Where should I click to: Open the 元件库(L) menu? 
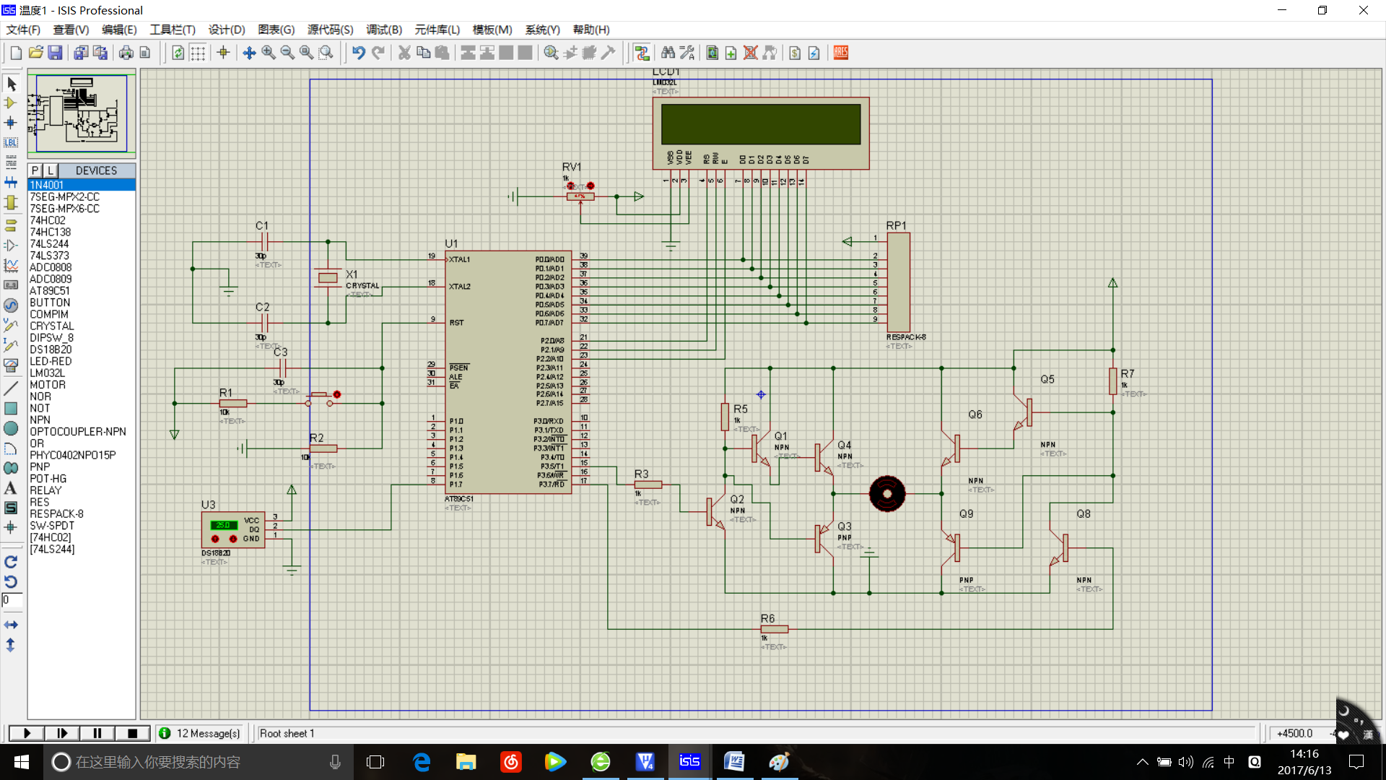437,30
